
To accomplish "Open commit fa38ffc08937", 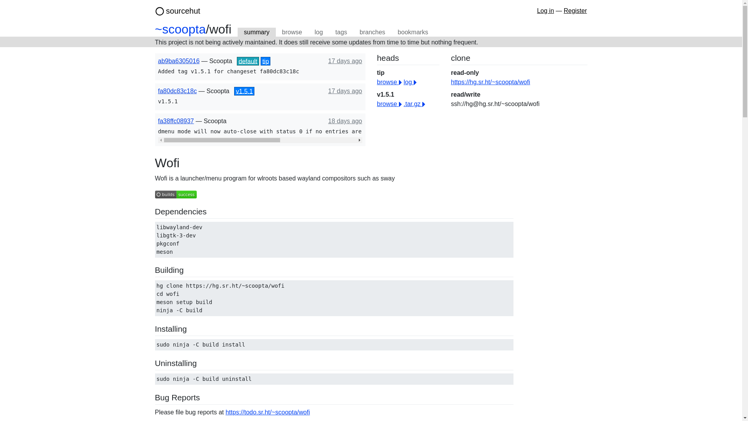I will pyautogui.click(x=176, y=121).
